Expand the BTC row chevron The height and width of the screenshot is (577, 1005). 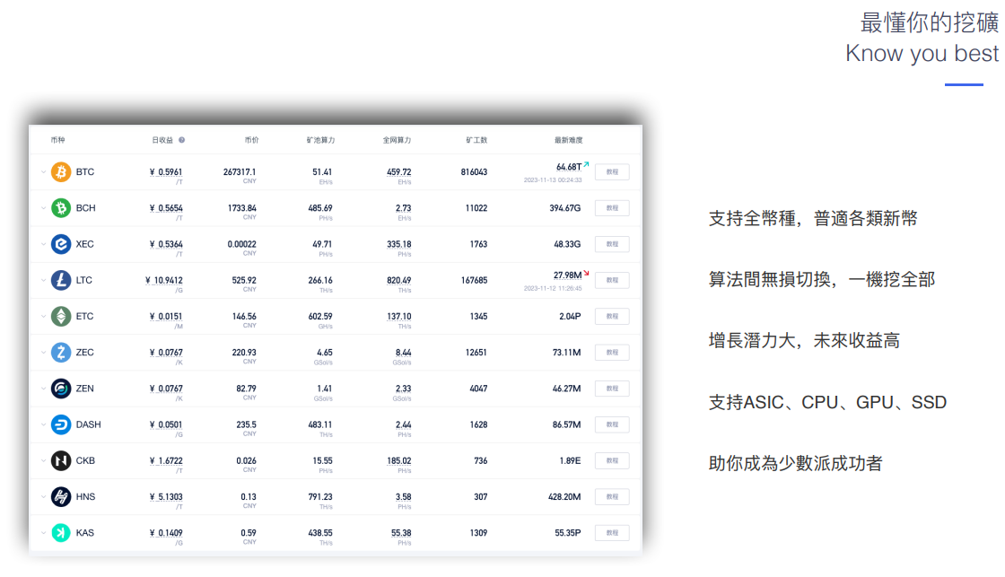tap(43, 172)
